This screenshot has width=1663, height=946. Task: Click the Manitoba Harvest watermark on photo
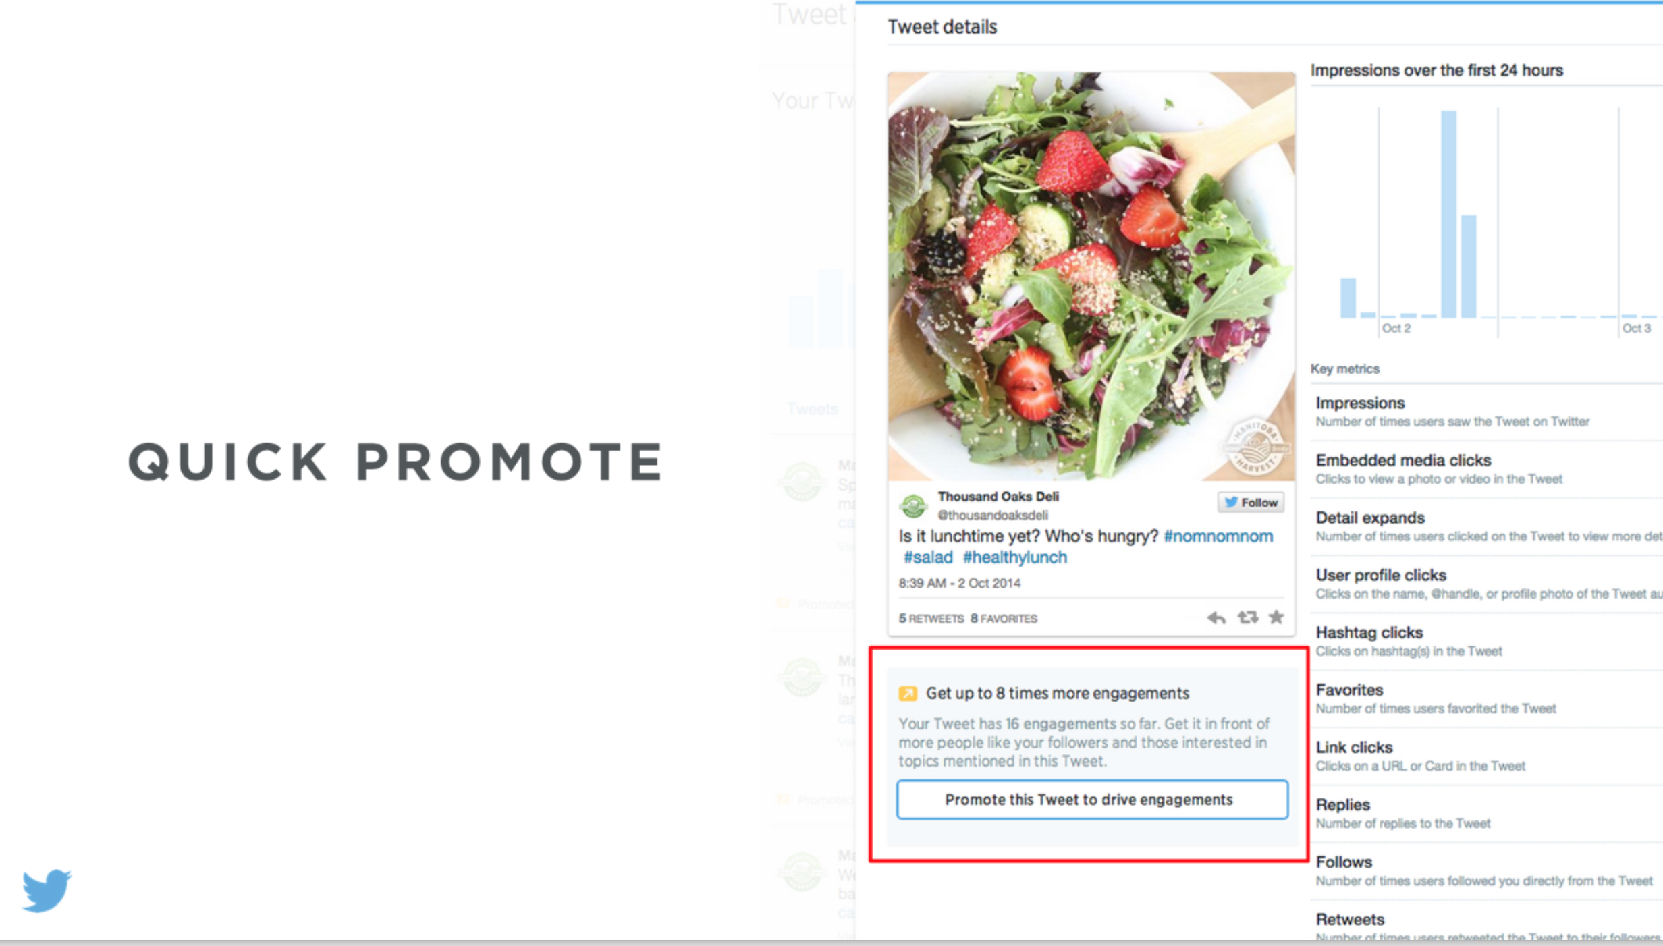[1256, 447]
